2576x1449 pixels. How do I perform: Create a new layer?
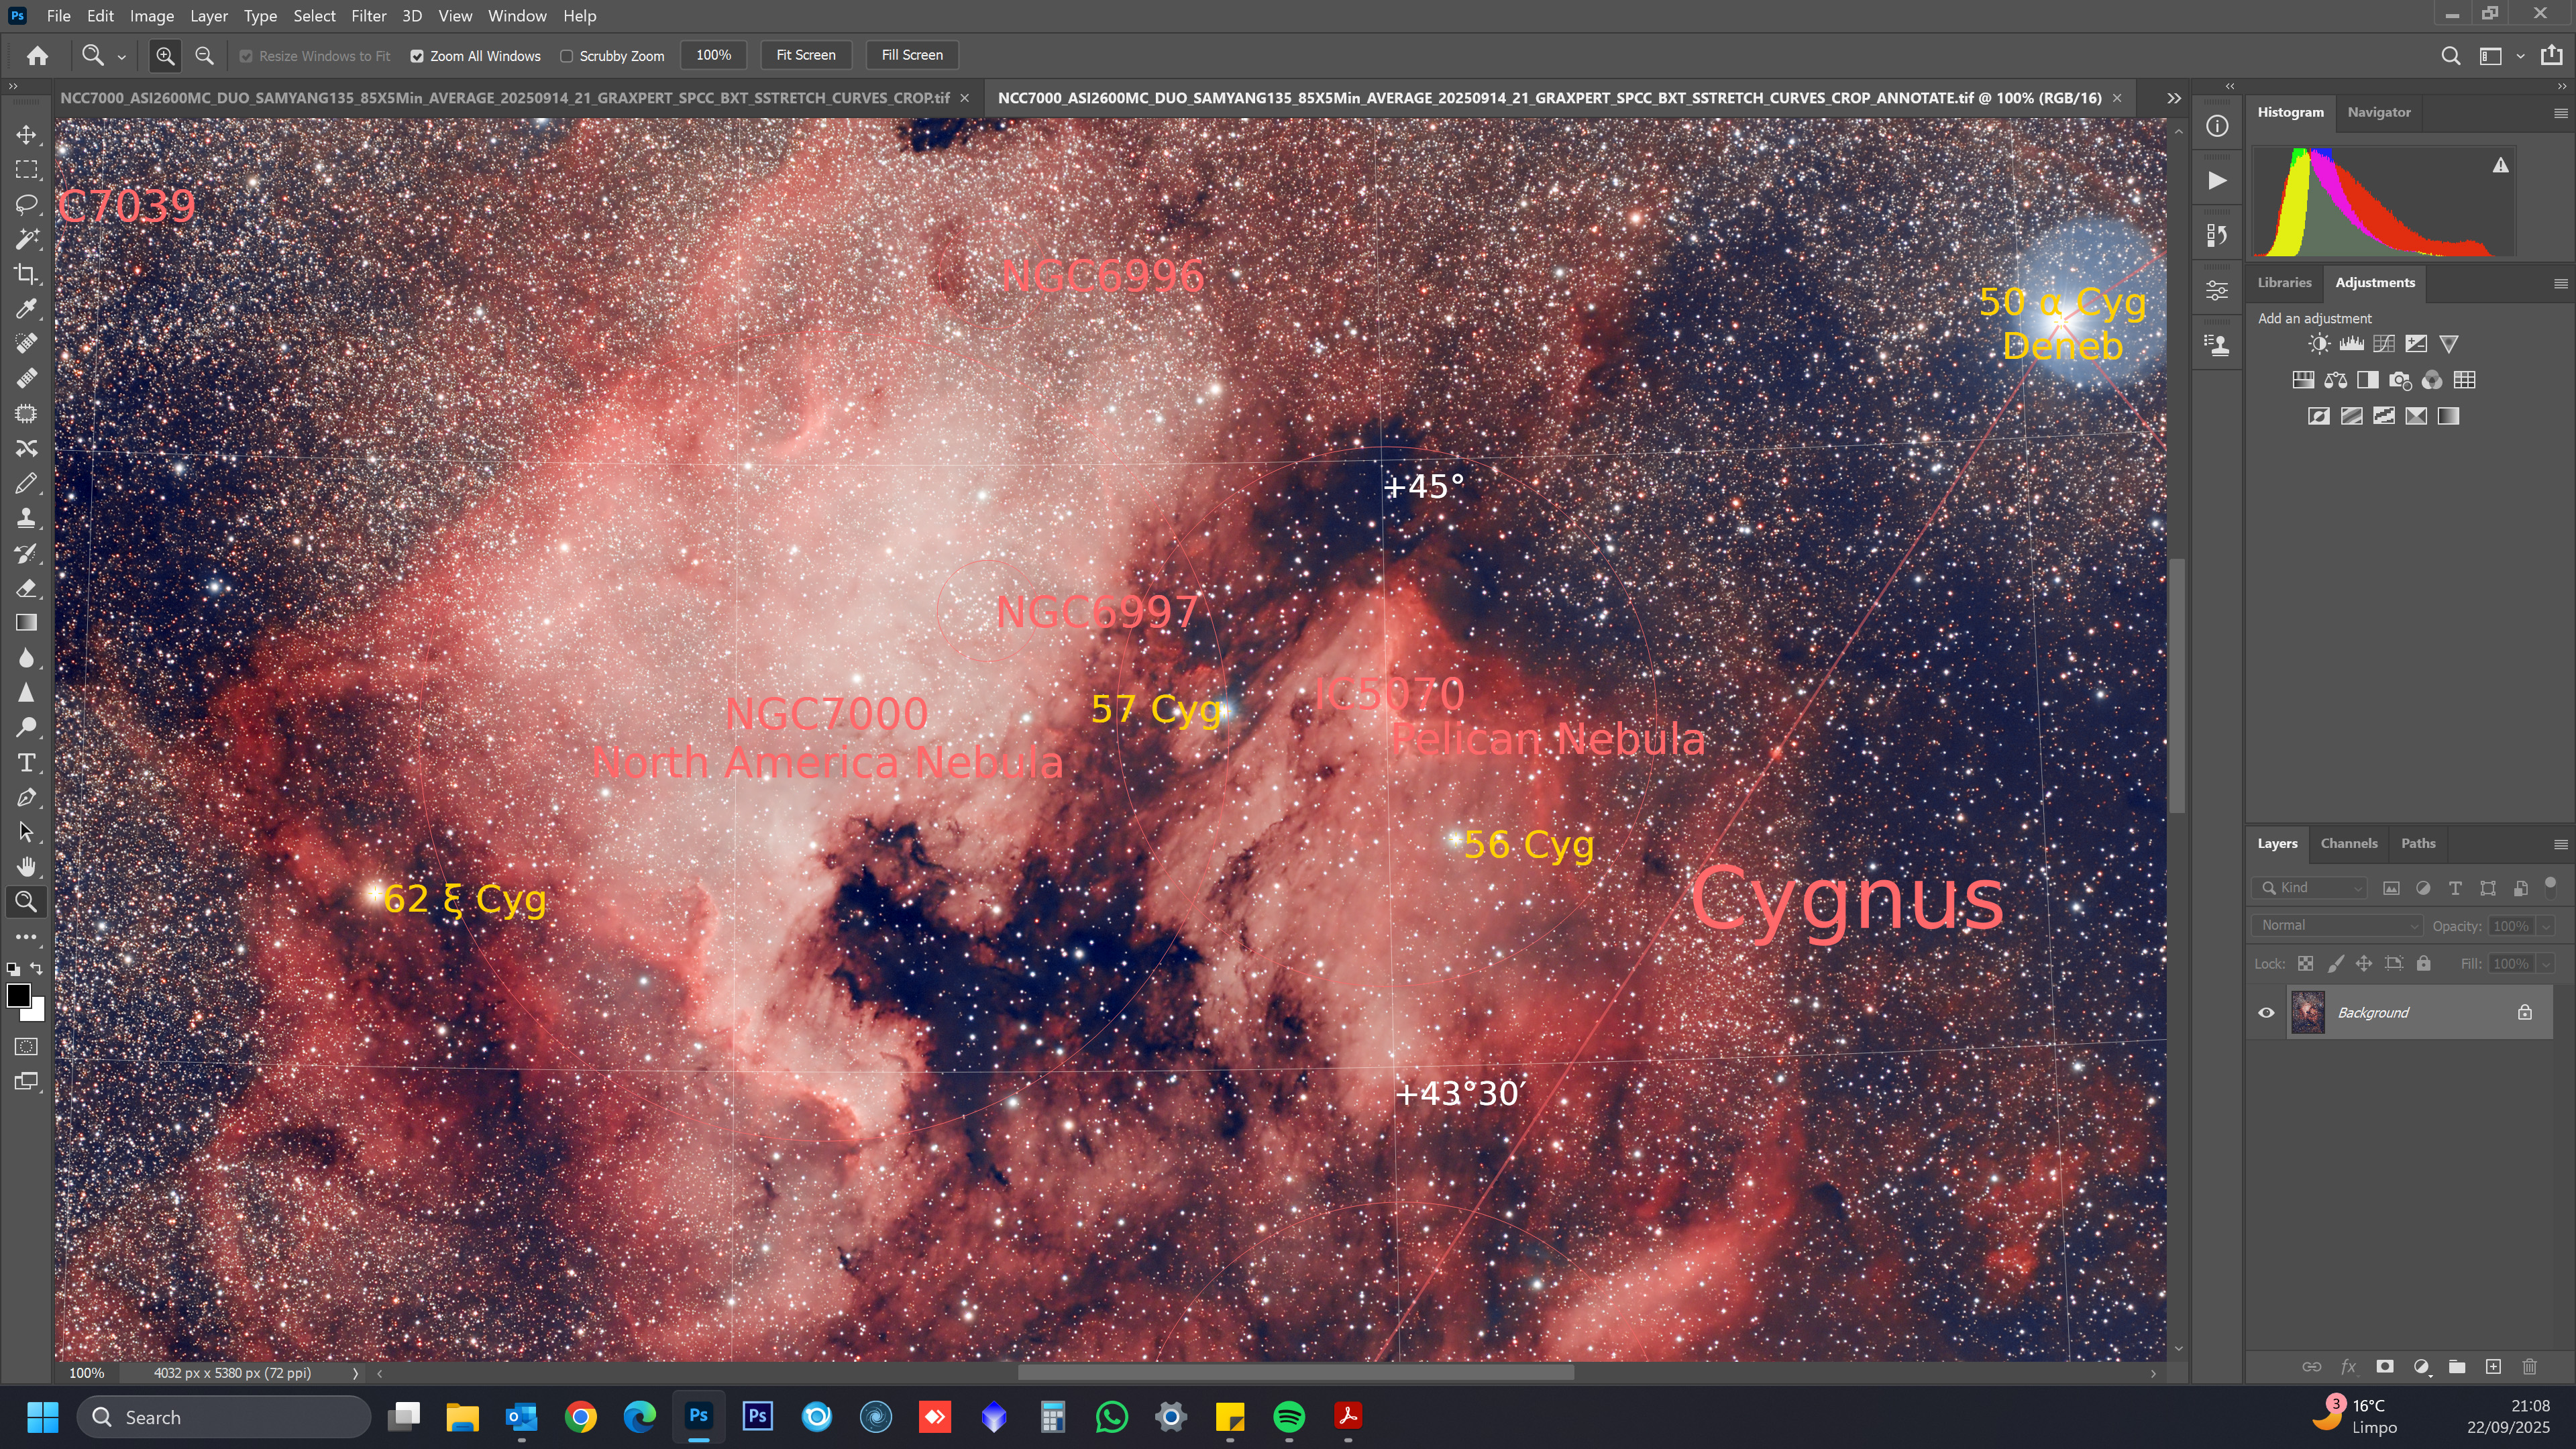(x=2493, y=1366)
